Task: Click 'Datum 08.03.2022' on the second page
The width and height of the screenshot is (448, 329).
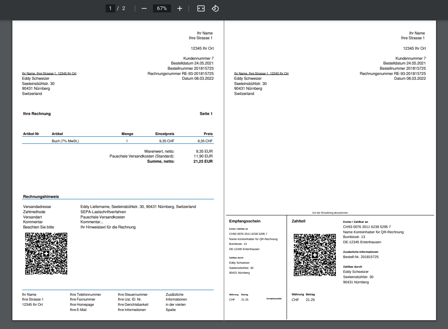Action: point(410,79)
